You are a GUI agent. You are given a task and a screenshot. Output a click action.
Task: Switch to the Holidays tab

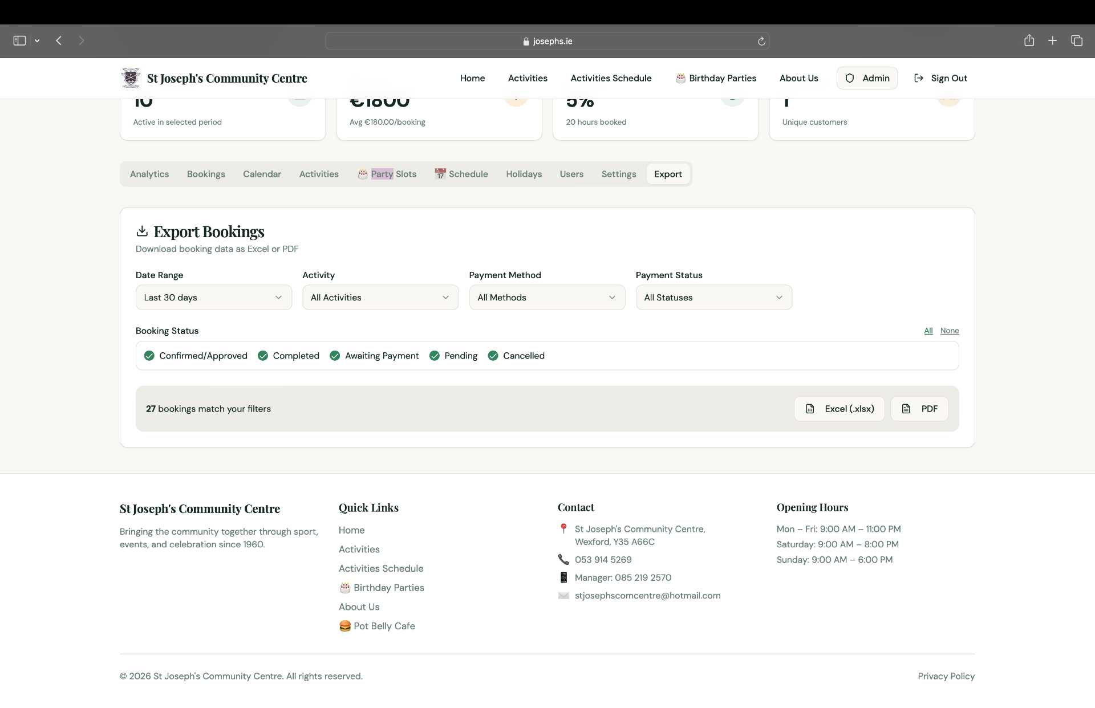point(524,174)
